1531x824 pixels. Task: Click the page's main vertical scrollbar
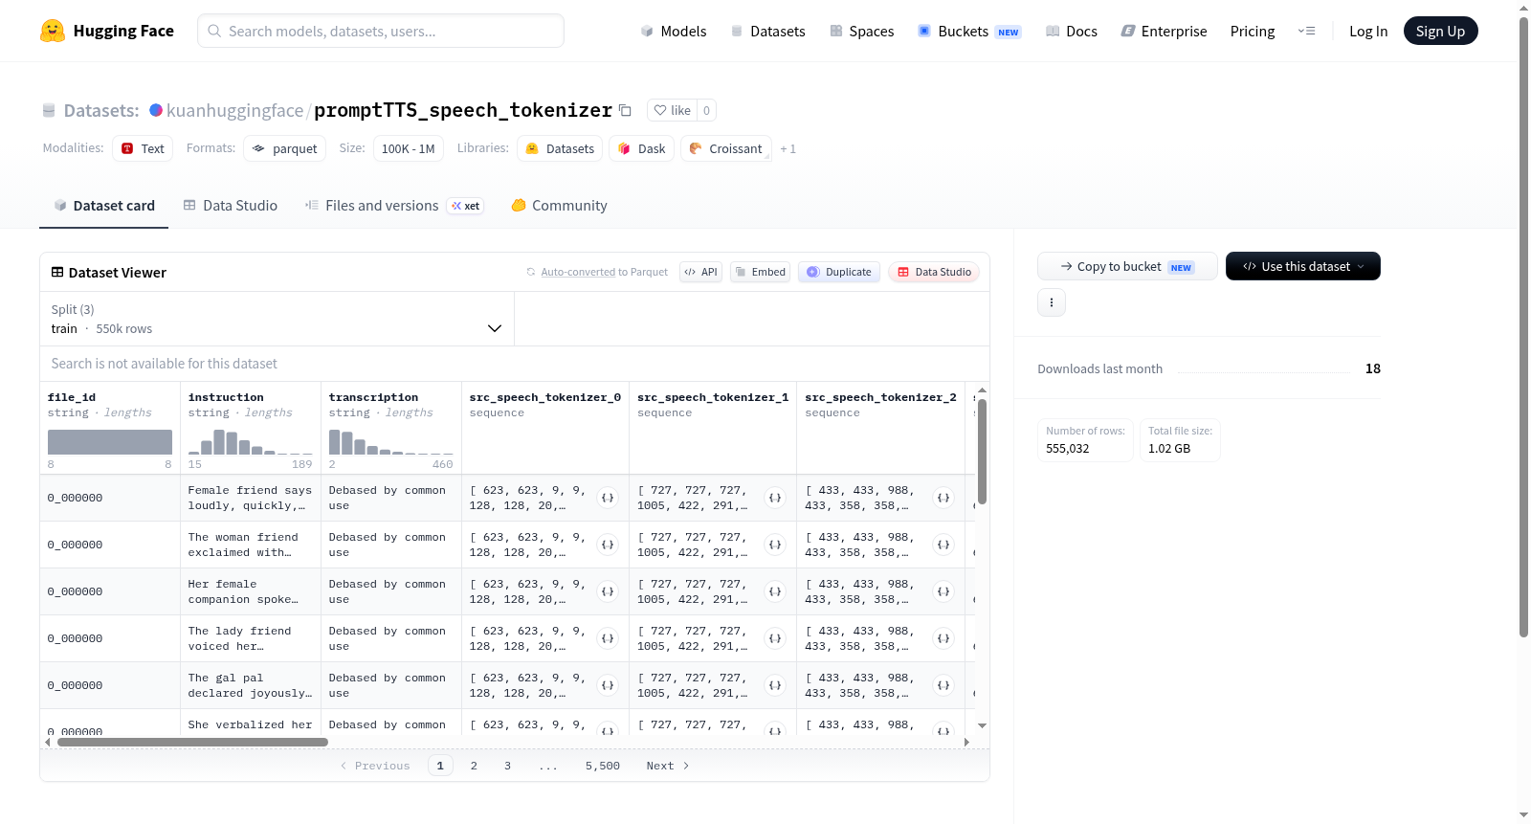1523,325
